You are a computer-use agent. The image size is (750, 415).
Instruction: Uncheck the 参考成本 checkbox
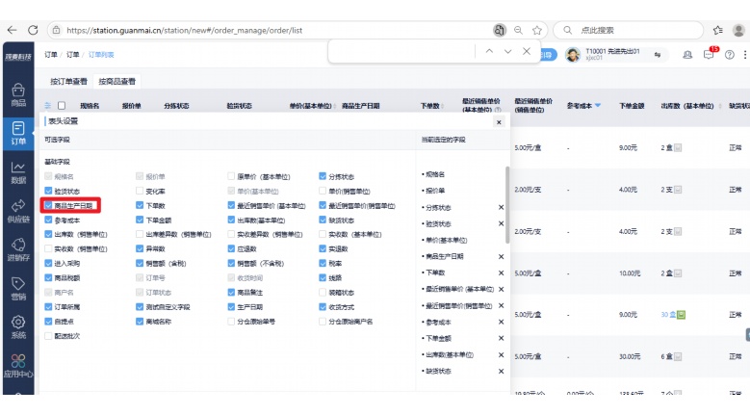(x=48, y=220)
